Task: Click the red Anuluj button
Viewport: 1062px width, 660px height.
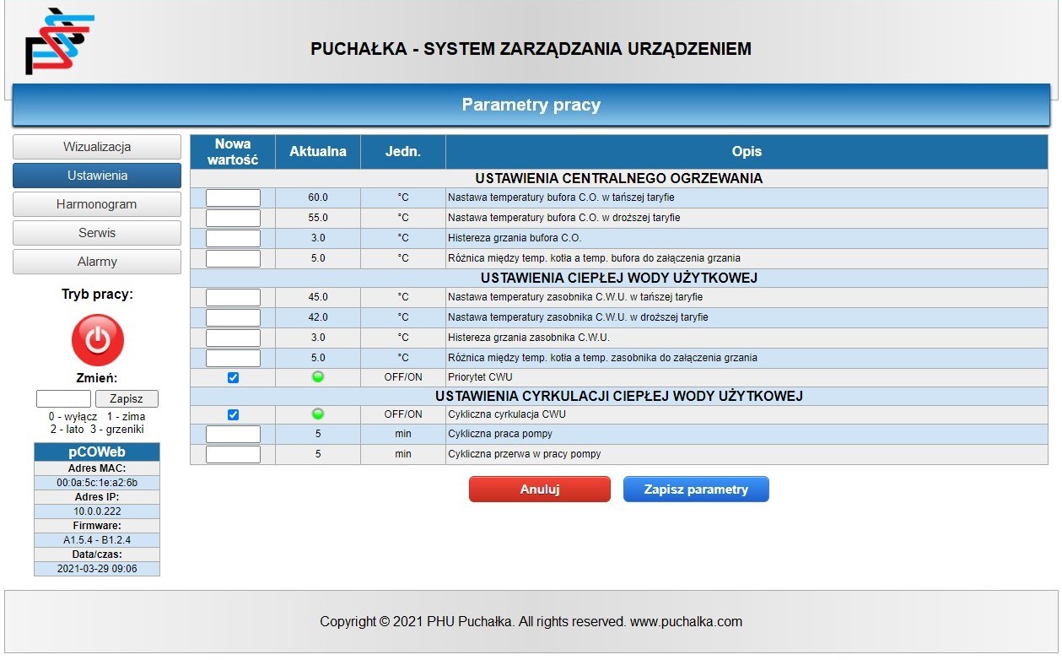Action: pyautogui.click(x=540, y=490)
